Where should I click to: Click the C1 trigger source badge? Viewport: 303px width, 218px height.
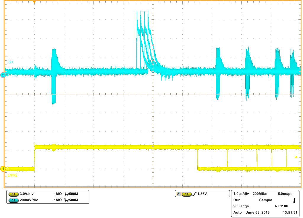point(186,194)
